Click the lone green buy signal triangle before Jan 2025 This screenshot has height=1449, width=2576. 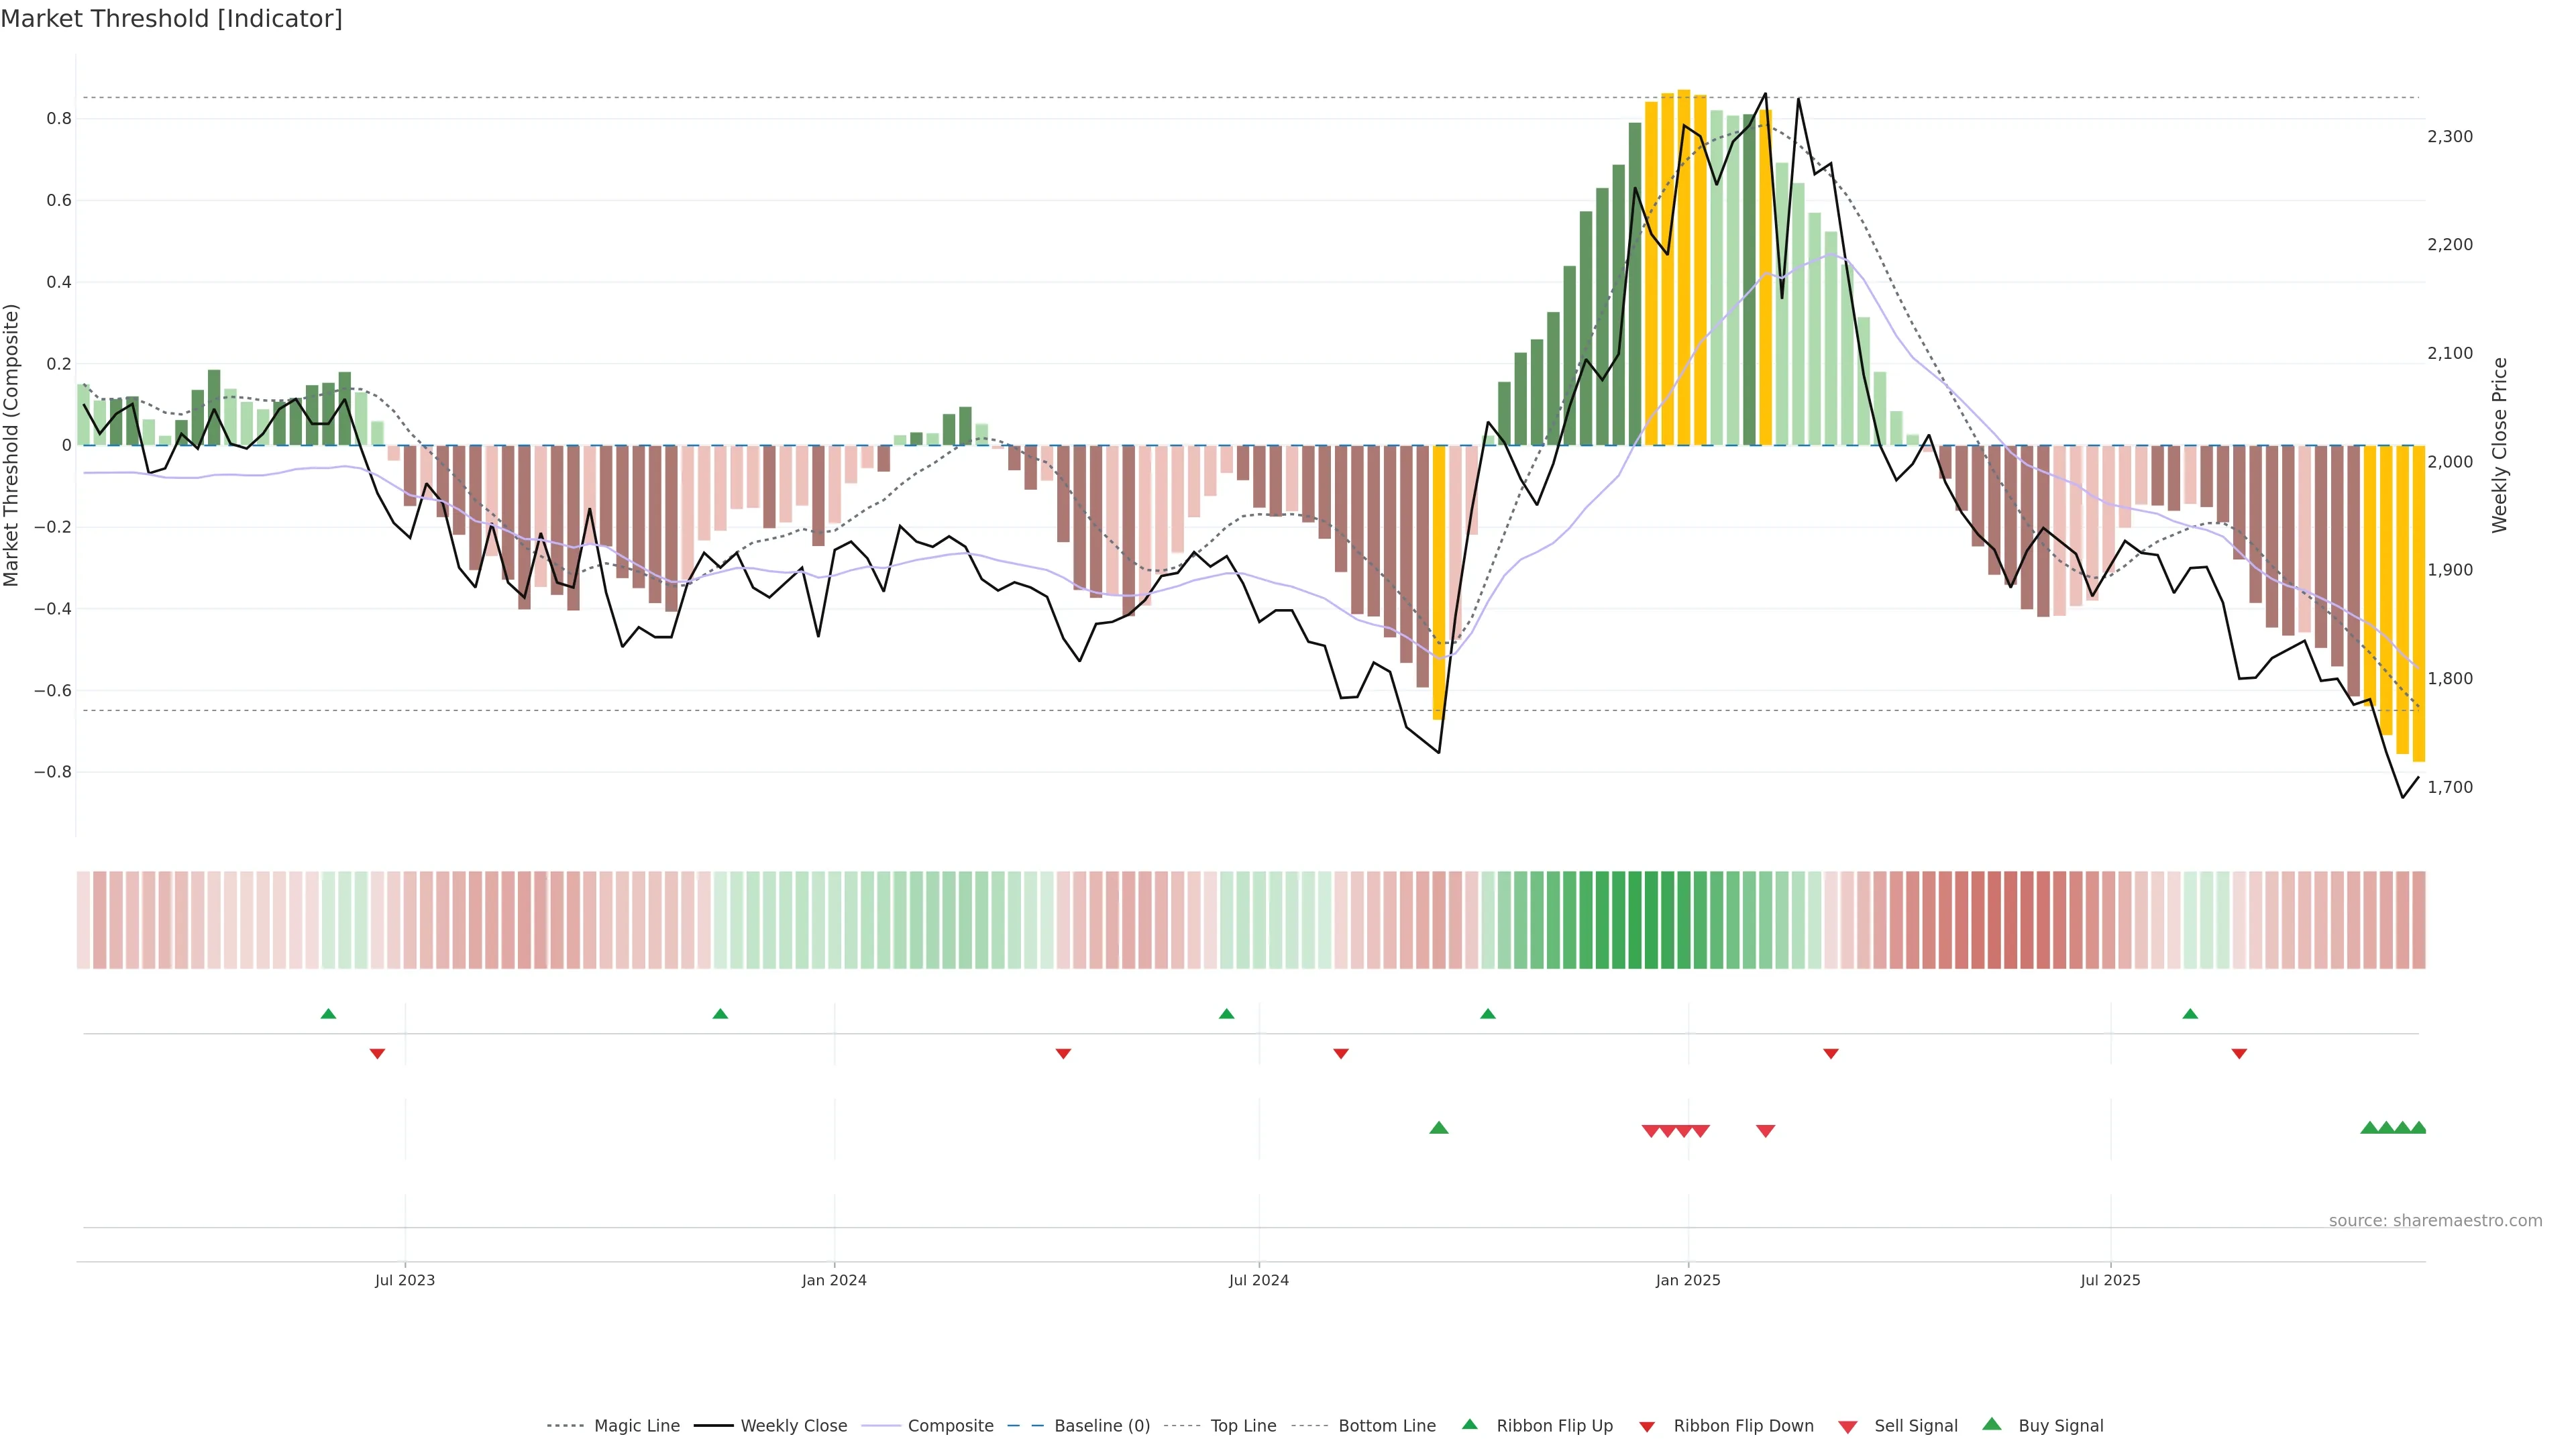point(1439,1128)
